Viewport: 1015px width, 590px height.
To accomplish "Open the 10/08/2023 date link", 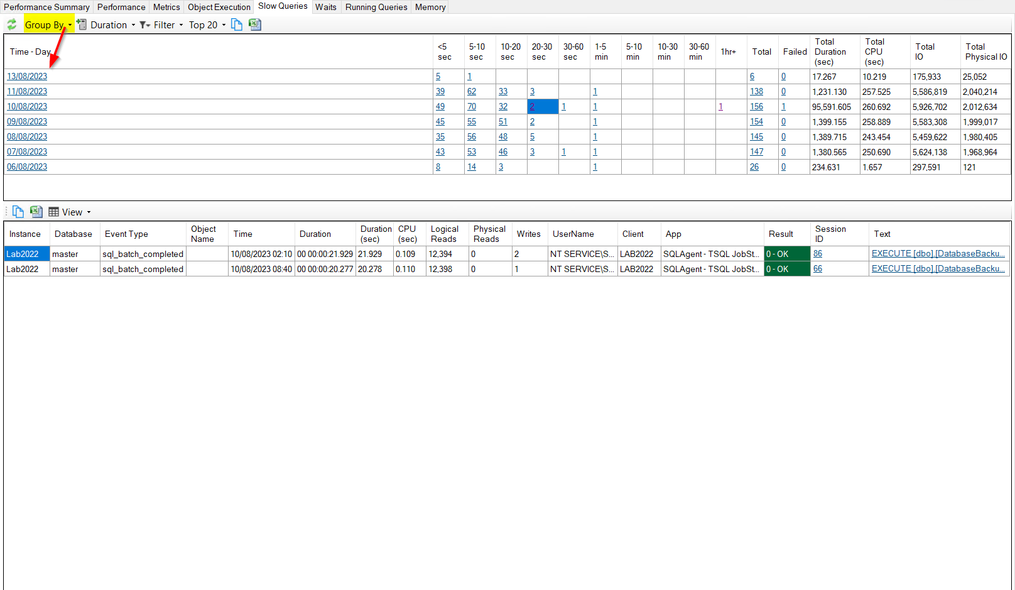I will pos(27,107).
